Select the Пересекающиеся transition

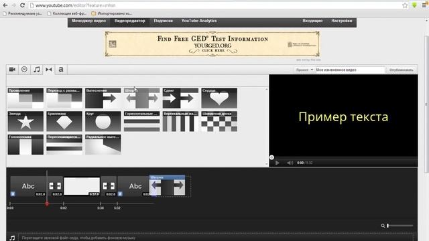64,145
